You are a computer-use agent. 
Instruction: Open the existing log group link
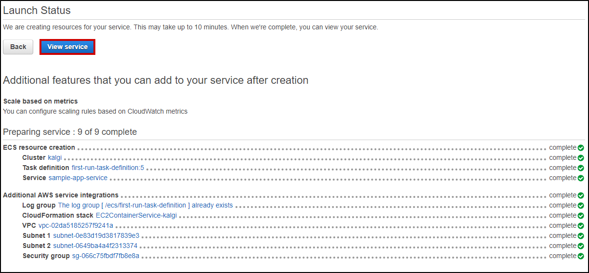pos(145,206)
